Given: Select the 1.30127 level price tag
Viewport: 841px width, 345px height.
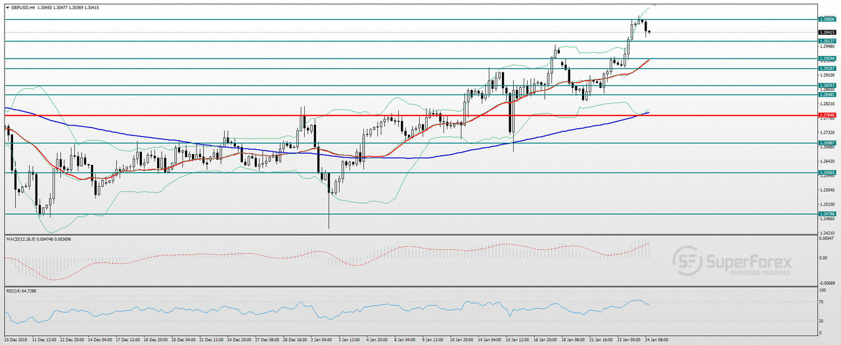Looking at the screenshot, I should (x=827, y=41).
